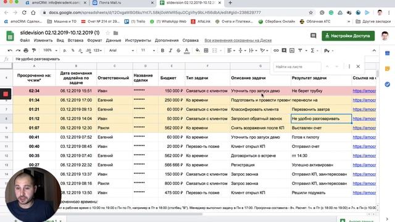
Task: Open the Изменить menu
Action: [43, 40]
